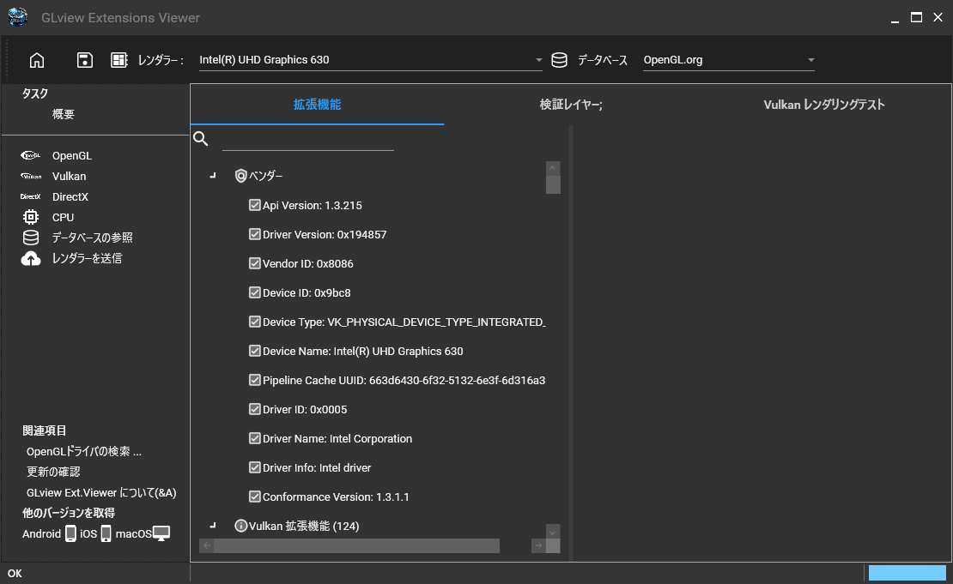Image resolution: width=953 pixels, height=584 pixels.
Task: Open 概要 in the タスク panel
Action: coord(64,114)
